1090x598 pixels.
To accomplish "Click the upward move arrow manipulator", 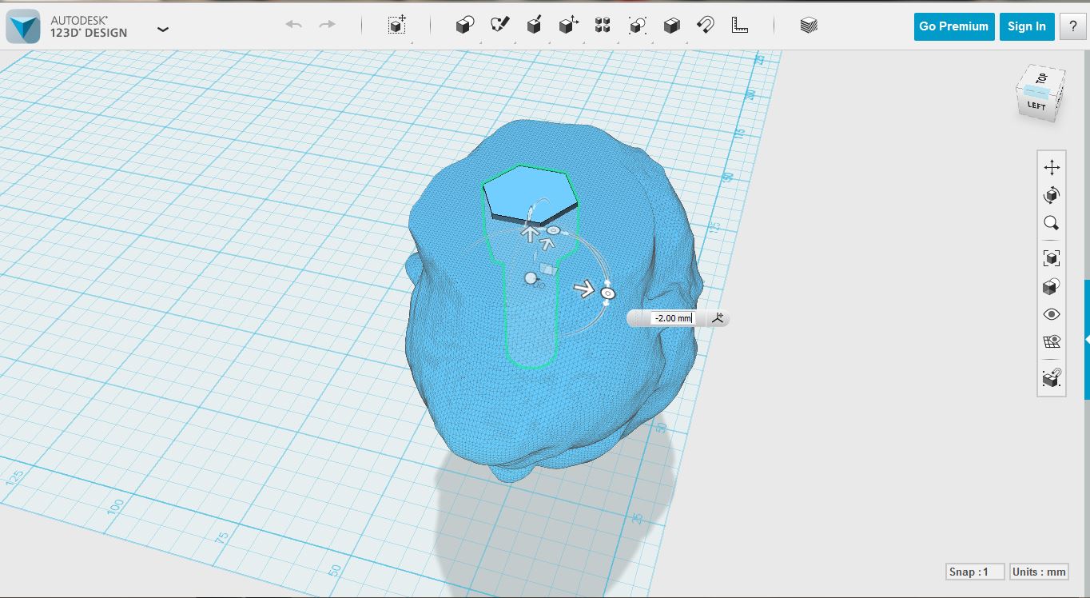I will (x=529, y=233).
